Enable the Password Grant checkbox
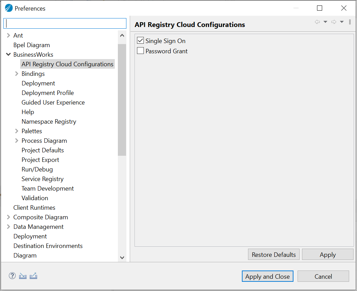This screenshot has width=357, height=291. coord(140,51)
